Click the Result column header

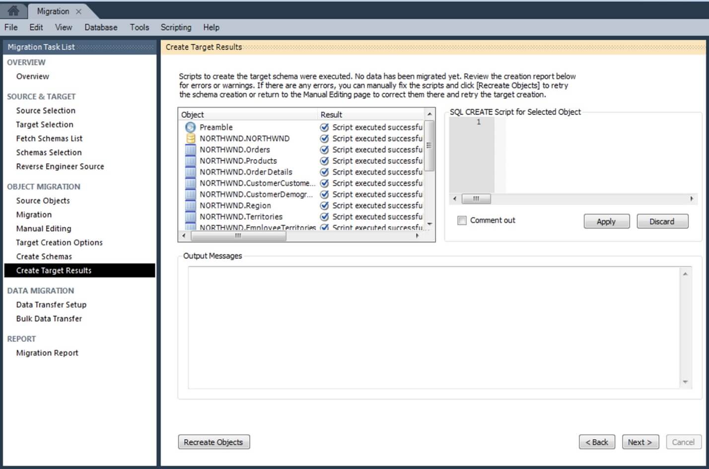[371, 114]
